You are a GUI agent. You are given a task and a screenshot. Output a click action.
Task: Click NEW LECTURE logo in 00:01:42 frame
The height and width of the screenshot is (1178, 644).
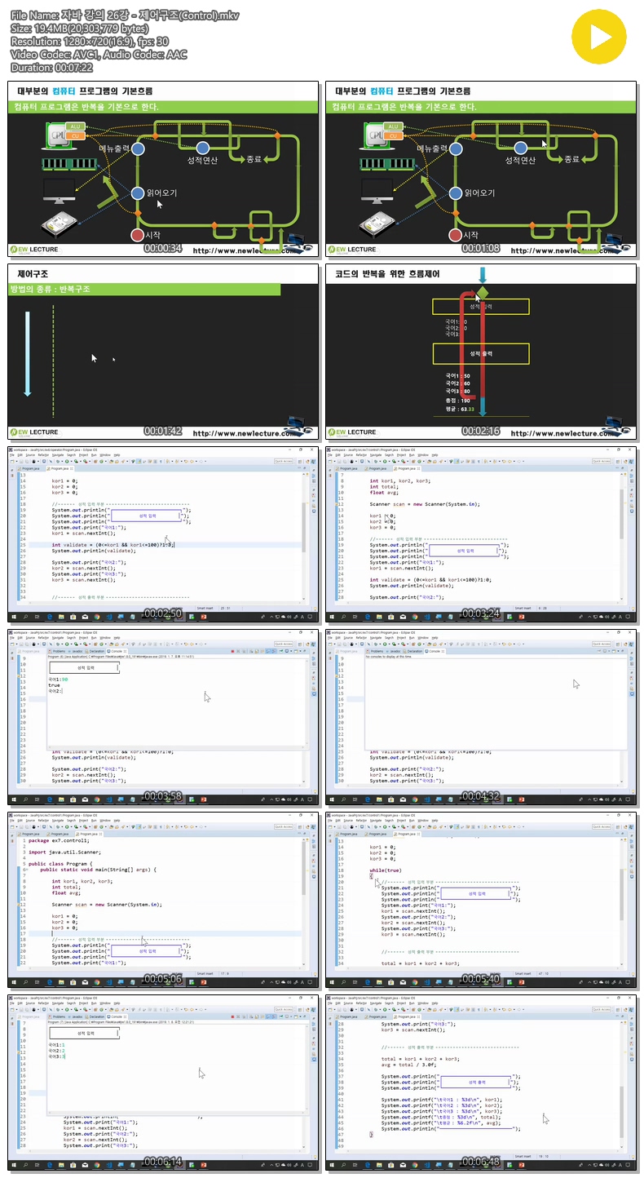click(x=34, y=432)
